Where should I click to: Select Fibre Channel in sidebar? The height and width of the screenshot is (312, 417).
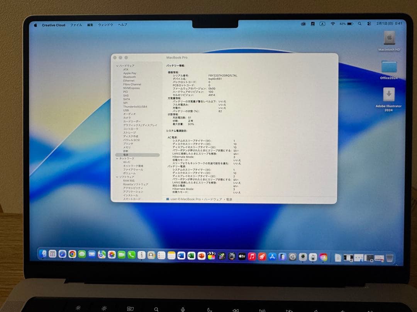coord(132,84)
